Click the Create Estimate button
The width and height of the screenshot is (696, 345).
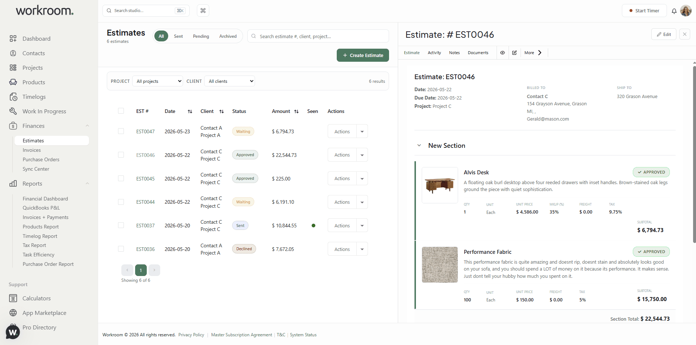click(x=363, y=55)
